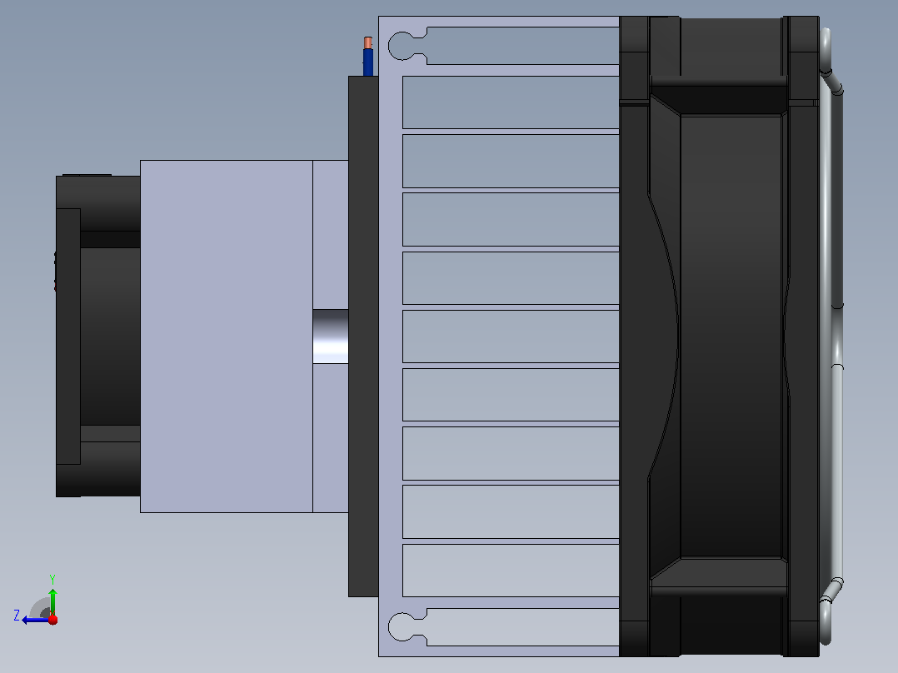This screenshot has width=898, height=673.
Task: Click the red origin dot of the triad
Action: point(52,620)
